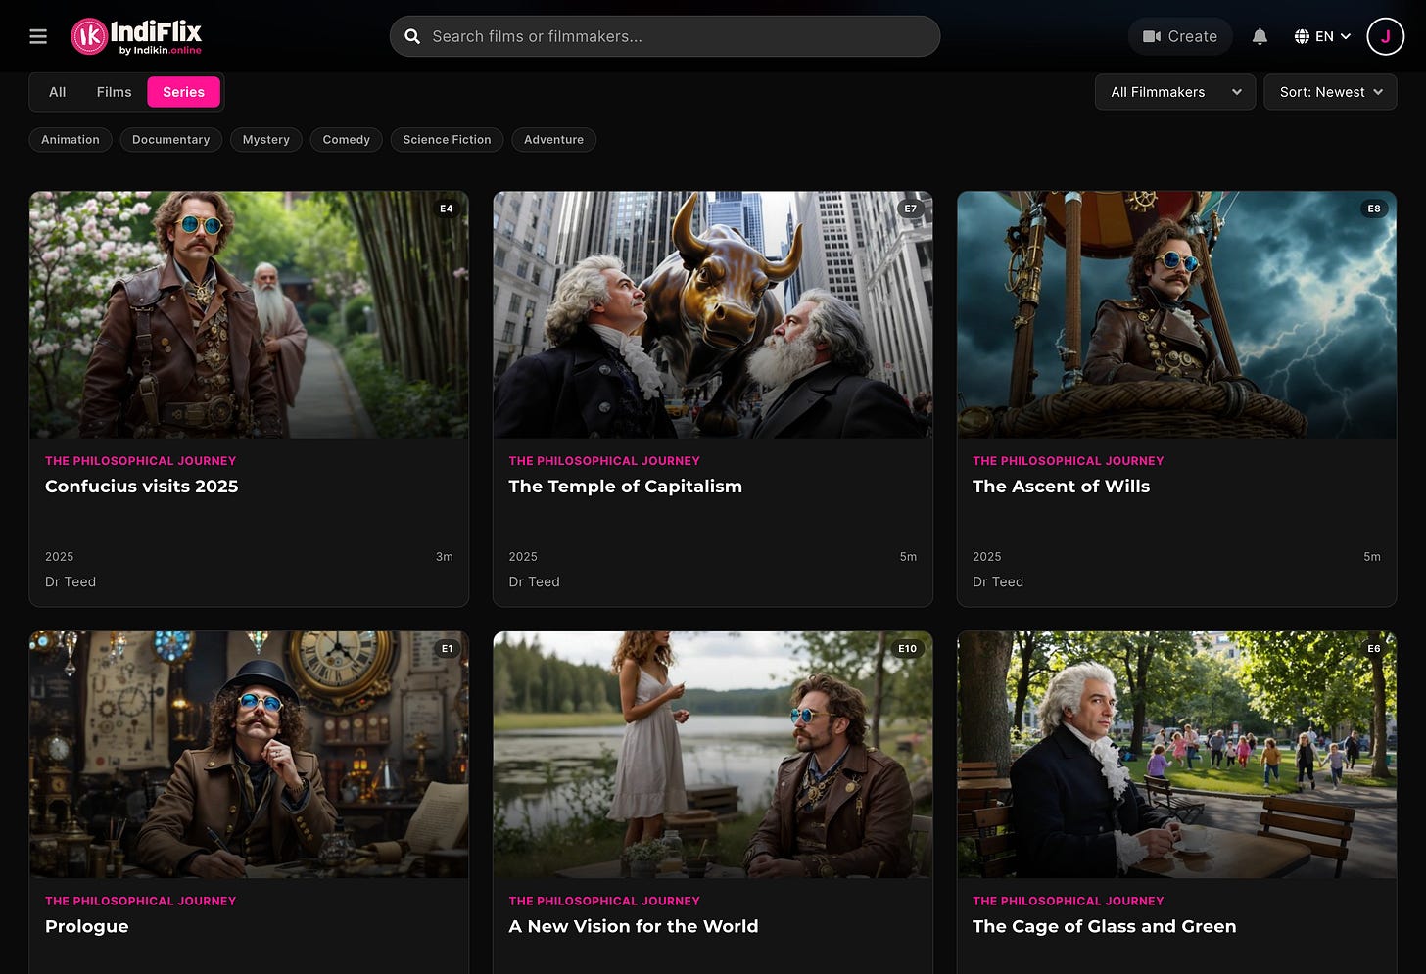Click the IndiFlix logo
Screen dimensions: 1426x974
(136, 36)
